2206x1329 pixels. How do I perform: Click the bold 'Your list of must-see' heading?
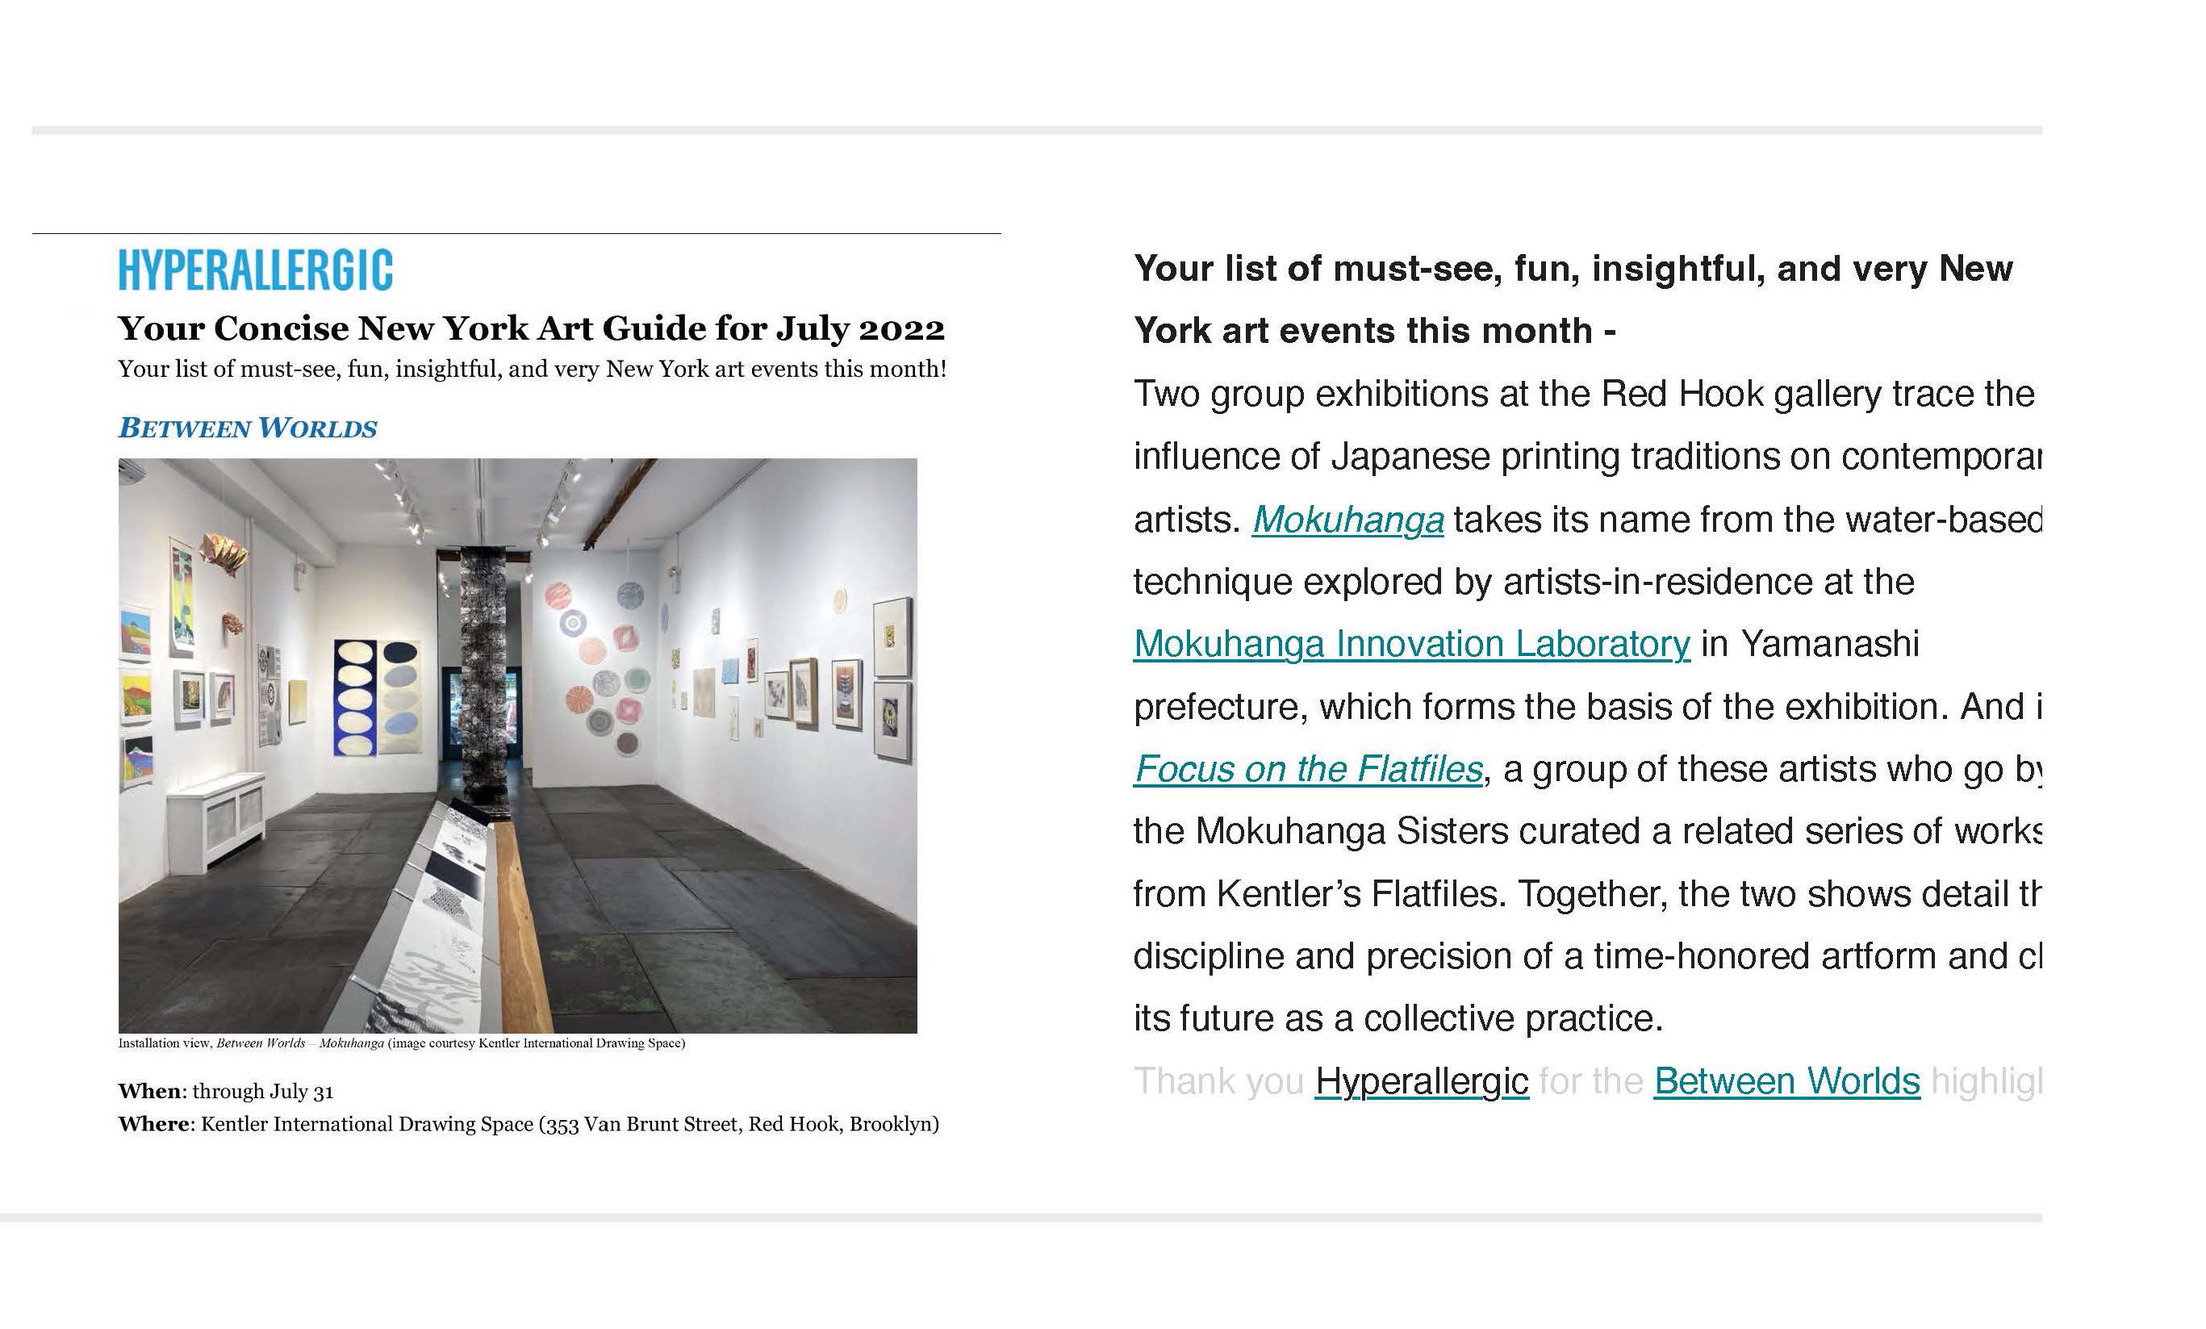1572,269
